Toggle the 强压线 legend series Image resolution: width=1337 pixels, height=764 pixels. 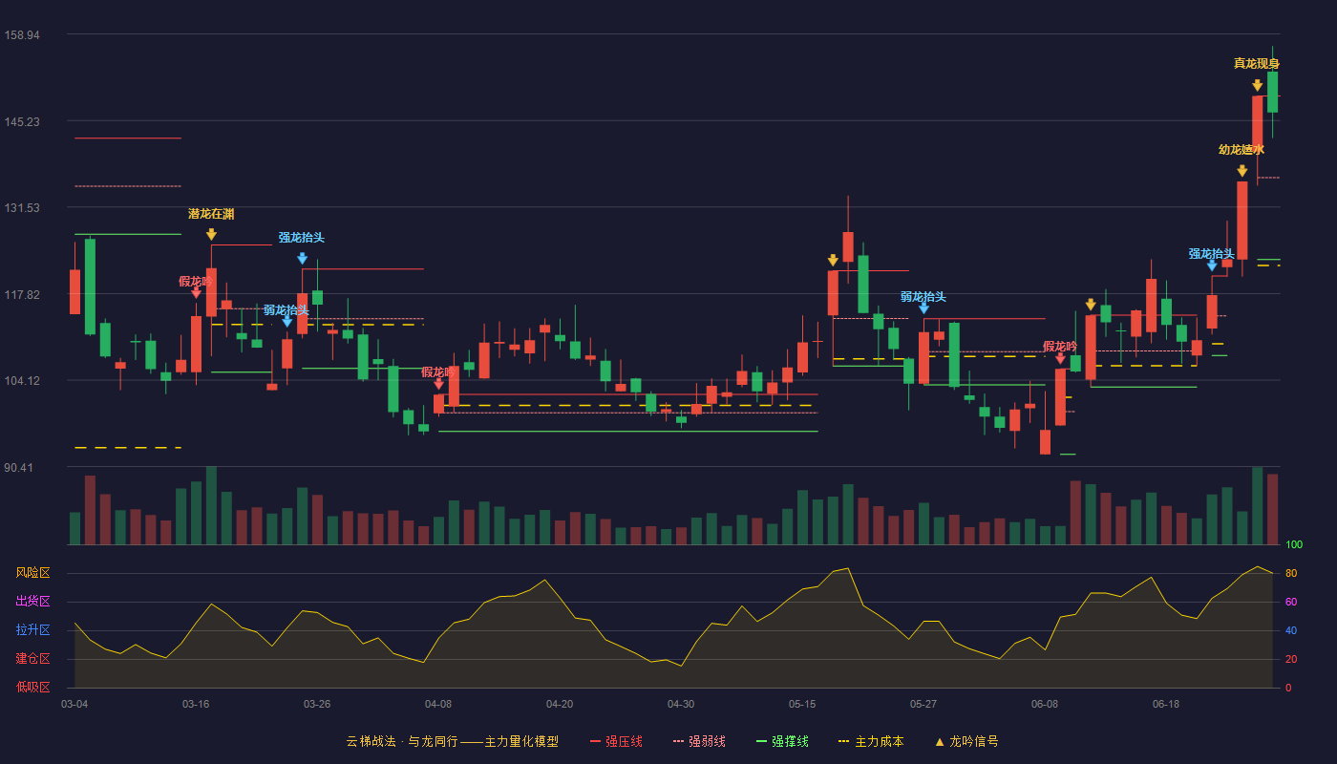pos(616,741)
